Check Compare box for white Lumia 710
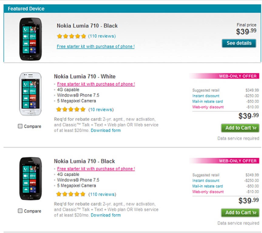The width and height of the screenshot is (262, 233). (x=20, y=126)
